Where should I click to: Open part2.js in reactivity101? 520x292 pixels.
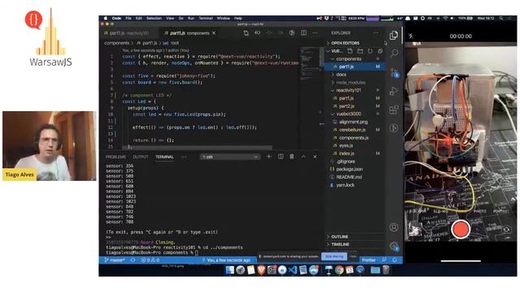(x=346, y=106)
